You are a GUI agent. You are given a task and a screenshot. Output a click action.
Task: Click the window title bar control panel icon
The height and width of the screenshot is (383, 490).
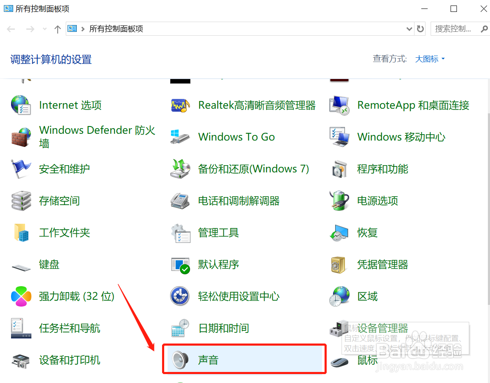coord(8,8)
